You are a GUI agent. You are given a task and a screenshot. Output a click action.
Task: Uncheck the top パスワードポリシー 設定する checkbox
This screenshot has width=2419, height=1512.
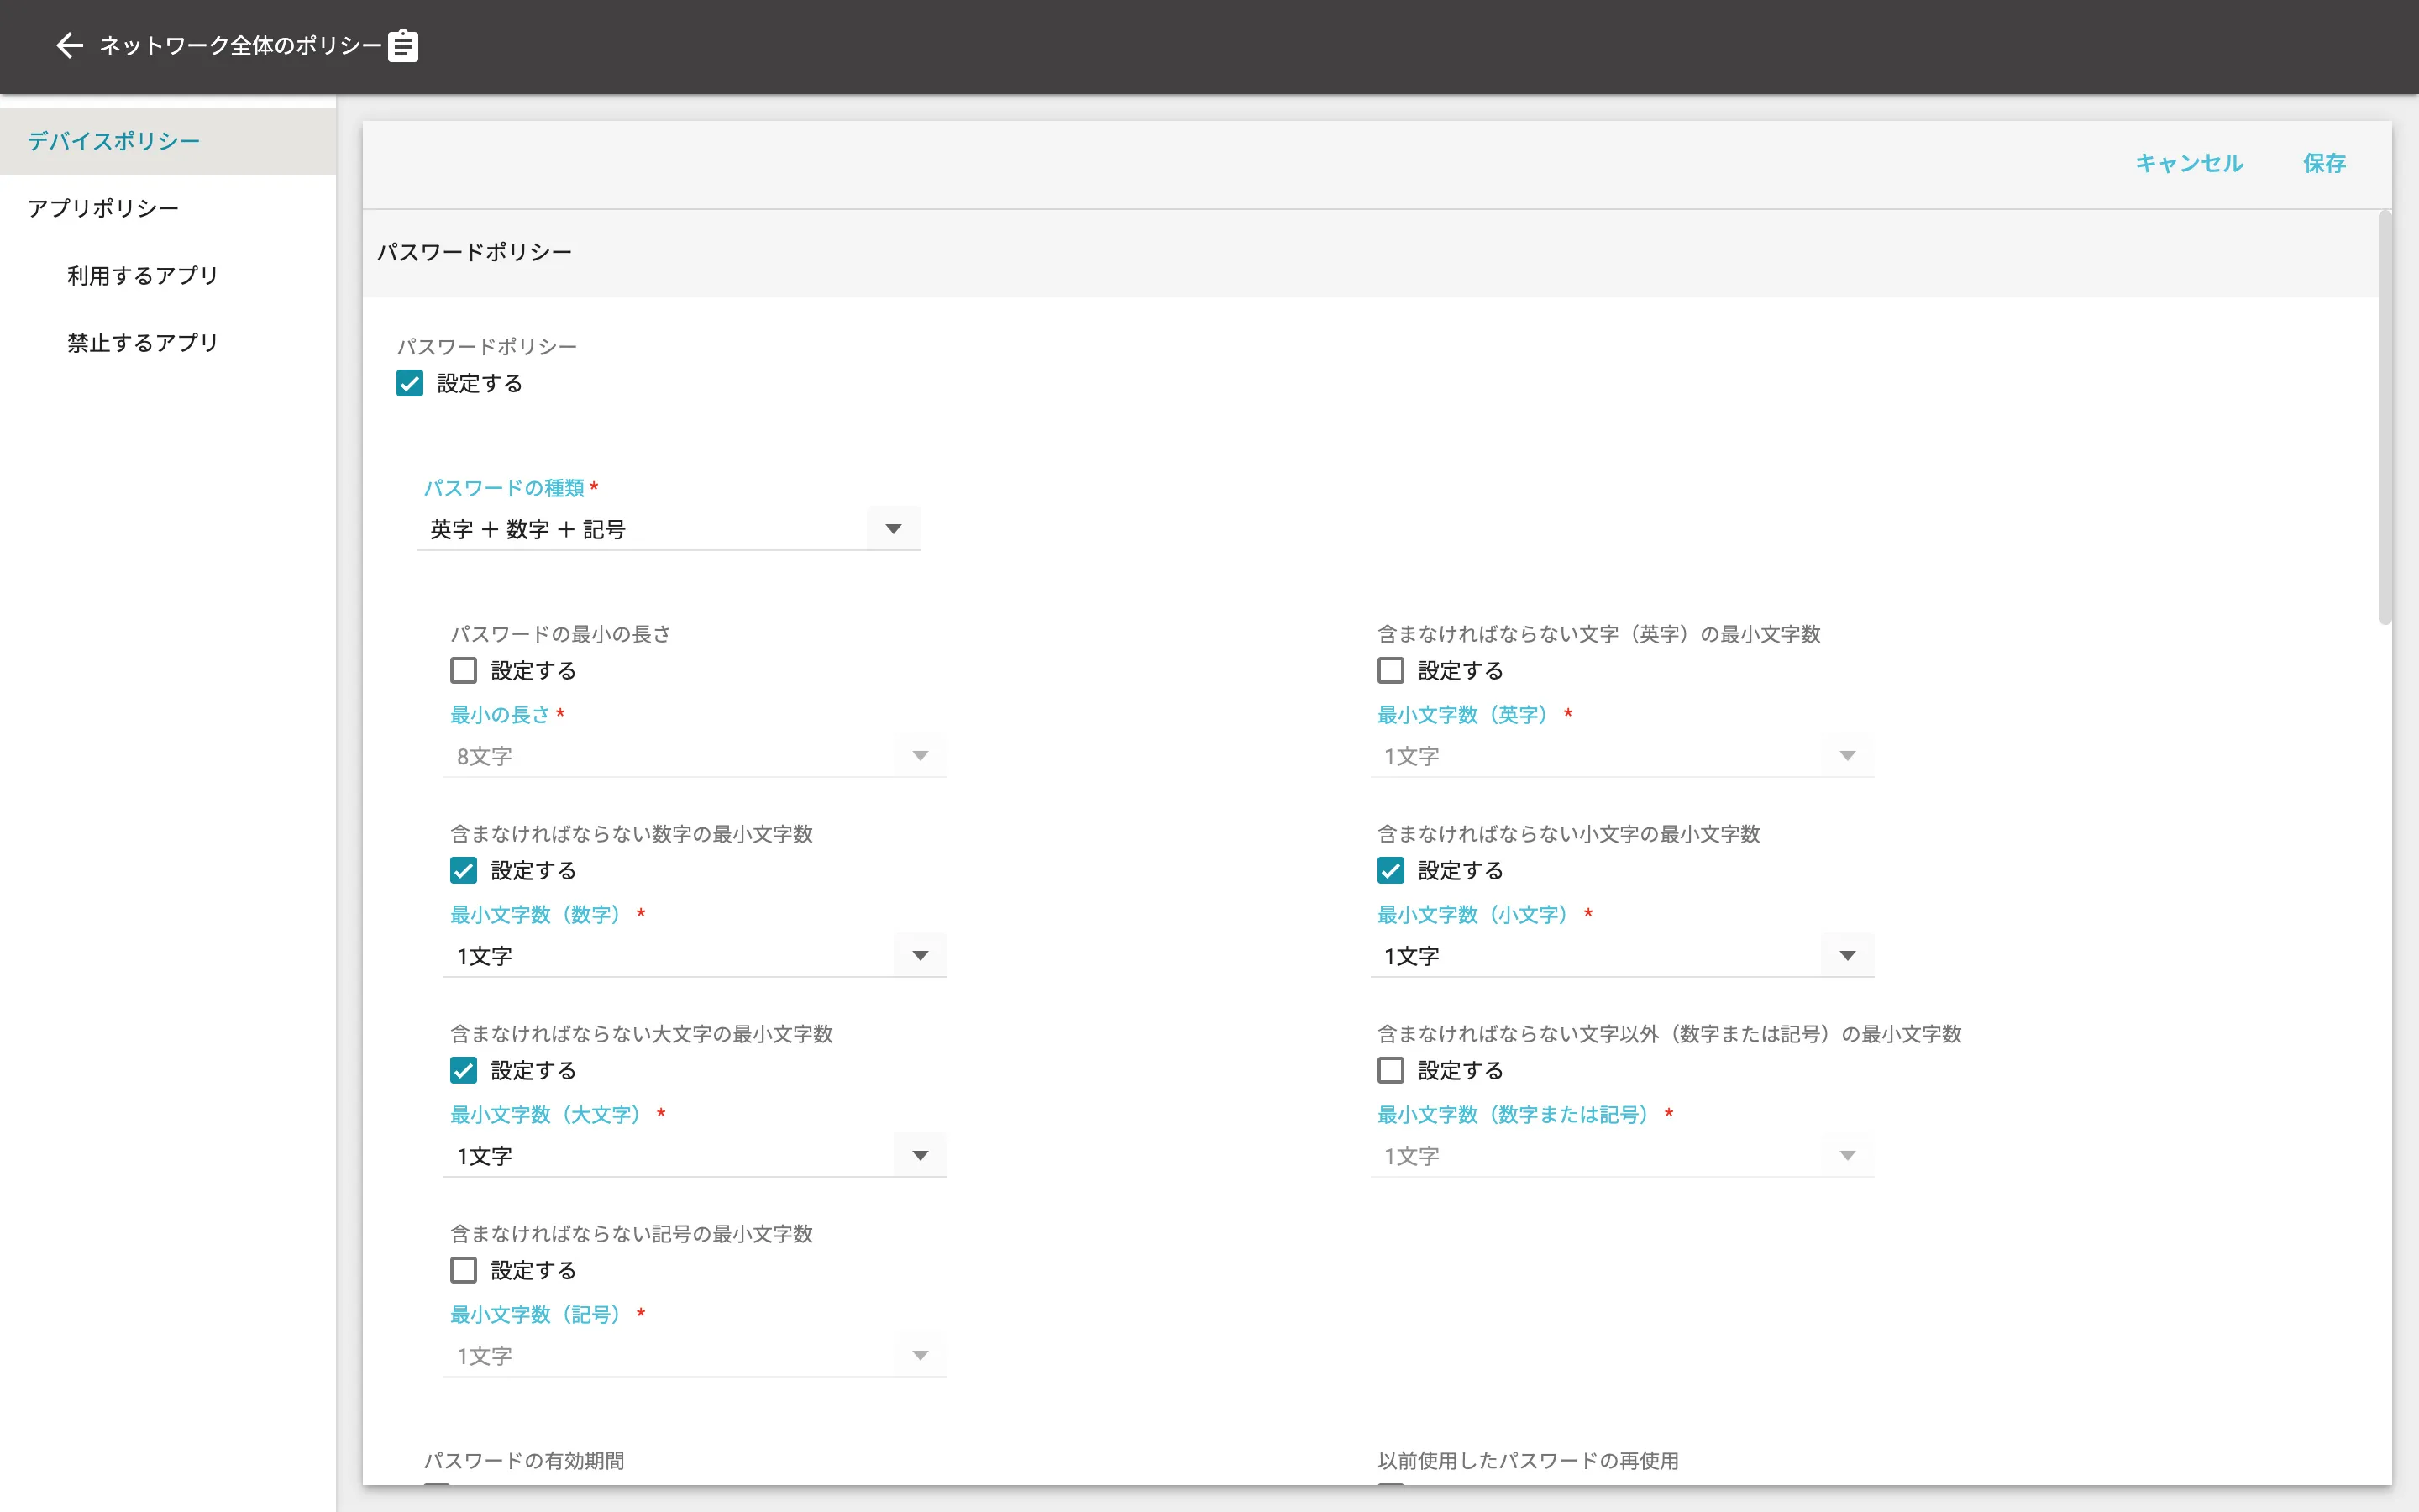[x=410, y=383]
